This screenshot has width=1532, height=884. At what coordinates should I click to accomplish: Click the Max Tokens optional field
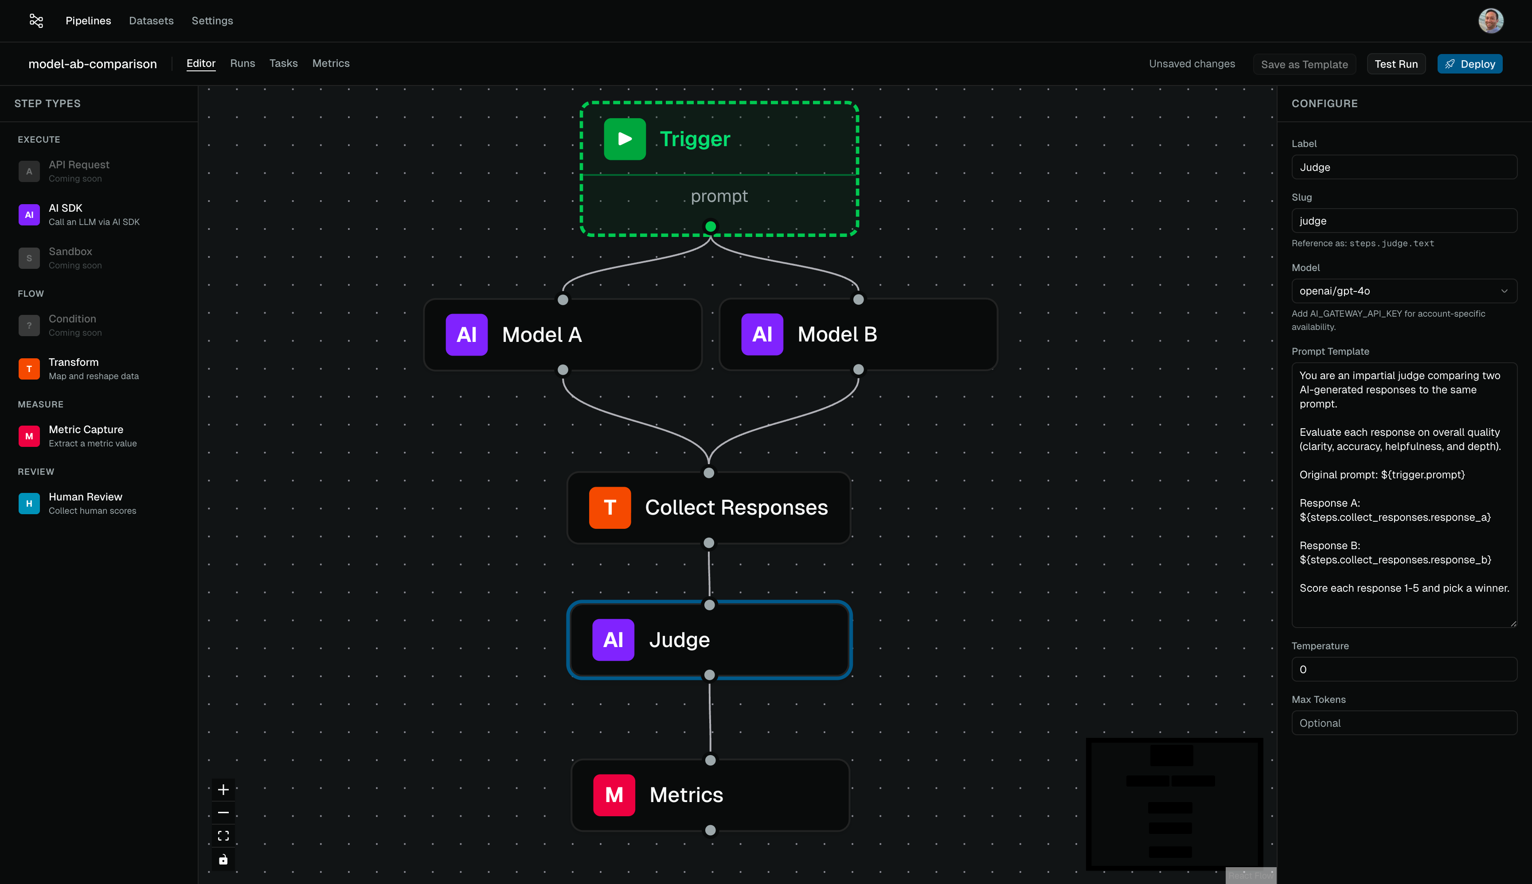click(x=1404, y=722)
